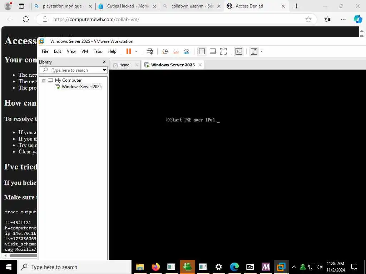Click VMware Workstation taskbar icon

(281, 267)
